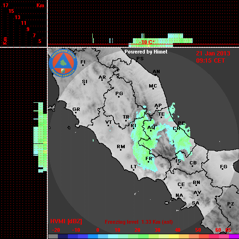The height and width of the screenshot is (239, 239).
Task: Click the 'Powered by Himet' text
Action: tap(146, 52)
